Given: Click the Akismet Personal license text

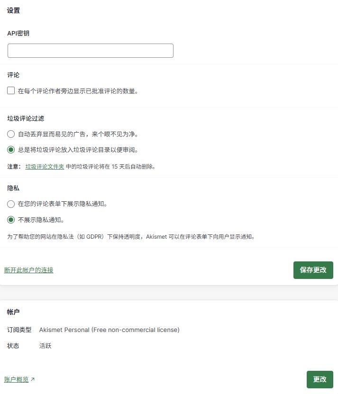Looking at the screenshot, I should pos(110,330).
